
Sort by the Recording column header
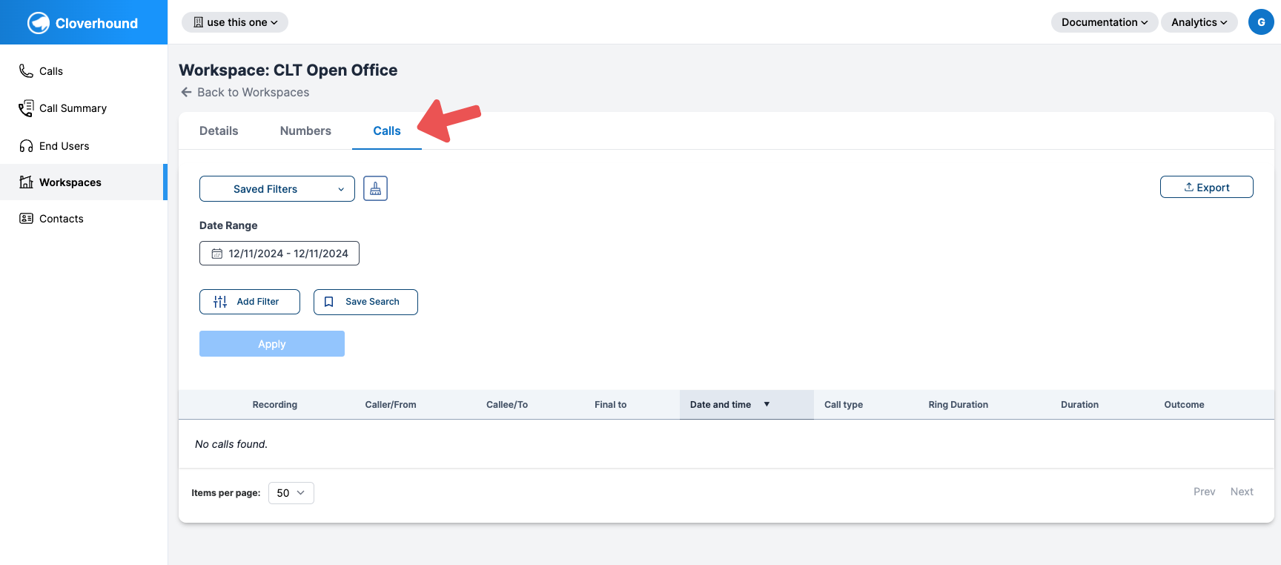[x=275, y=404]
